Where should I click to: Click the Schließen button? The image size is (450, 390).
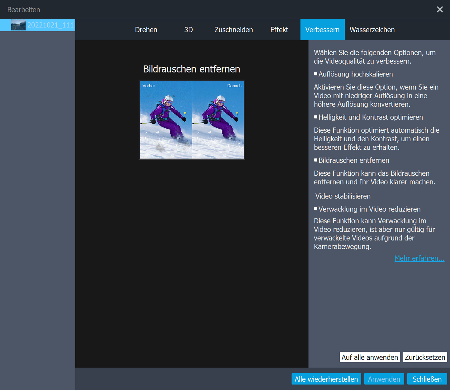(x=427, y=379)
